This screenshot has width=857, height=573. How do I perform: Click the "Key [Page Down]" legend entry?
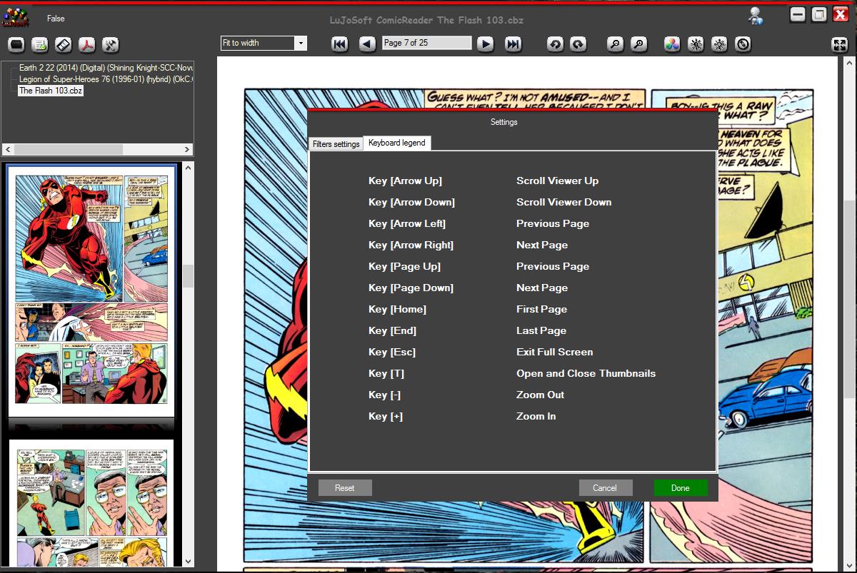[411, 288]
